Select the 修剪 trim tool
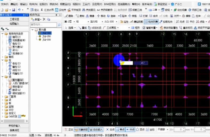Screen dimensions: 210x137 tap(132, 16)
